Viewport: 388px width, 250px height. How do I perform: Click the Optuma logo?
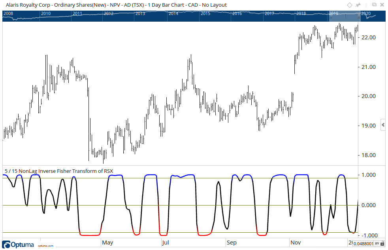coord(18,244)
